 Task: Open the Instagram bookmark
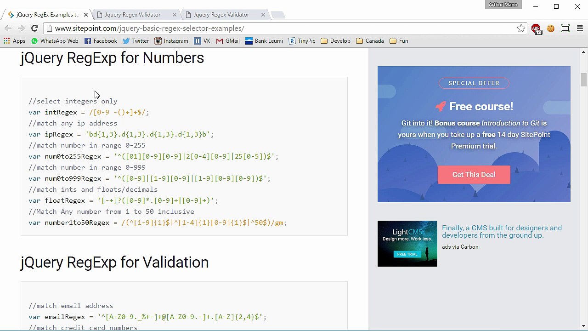[171, 41]
